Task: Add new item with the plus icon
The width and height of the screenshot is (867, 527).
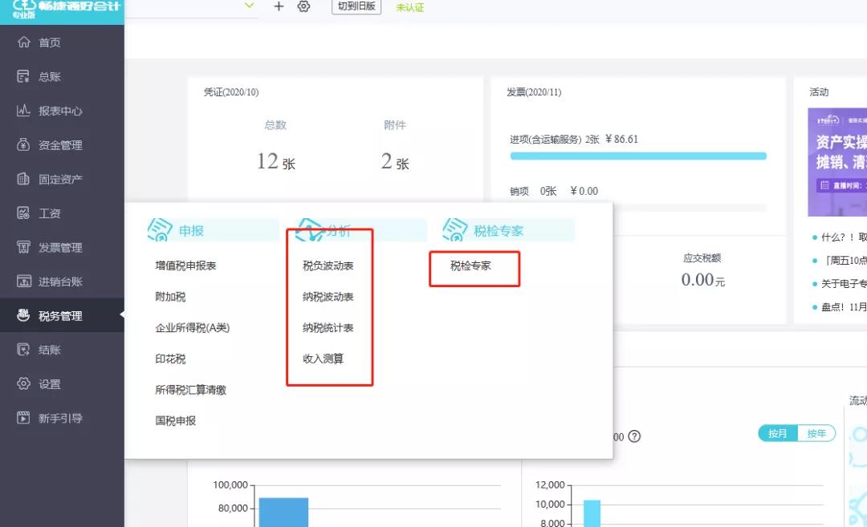Action: (x=279, y=6)
